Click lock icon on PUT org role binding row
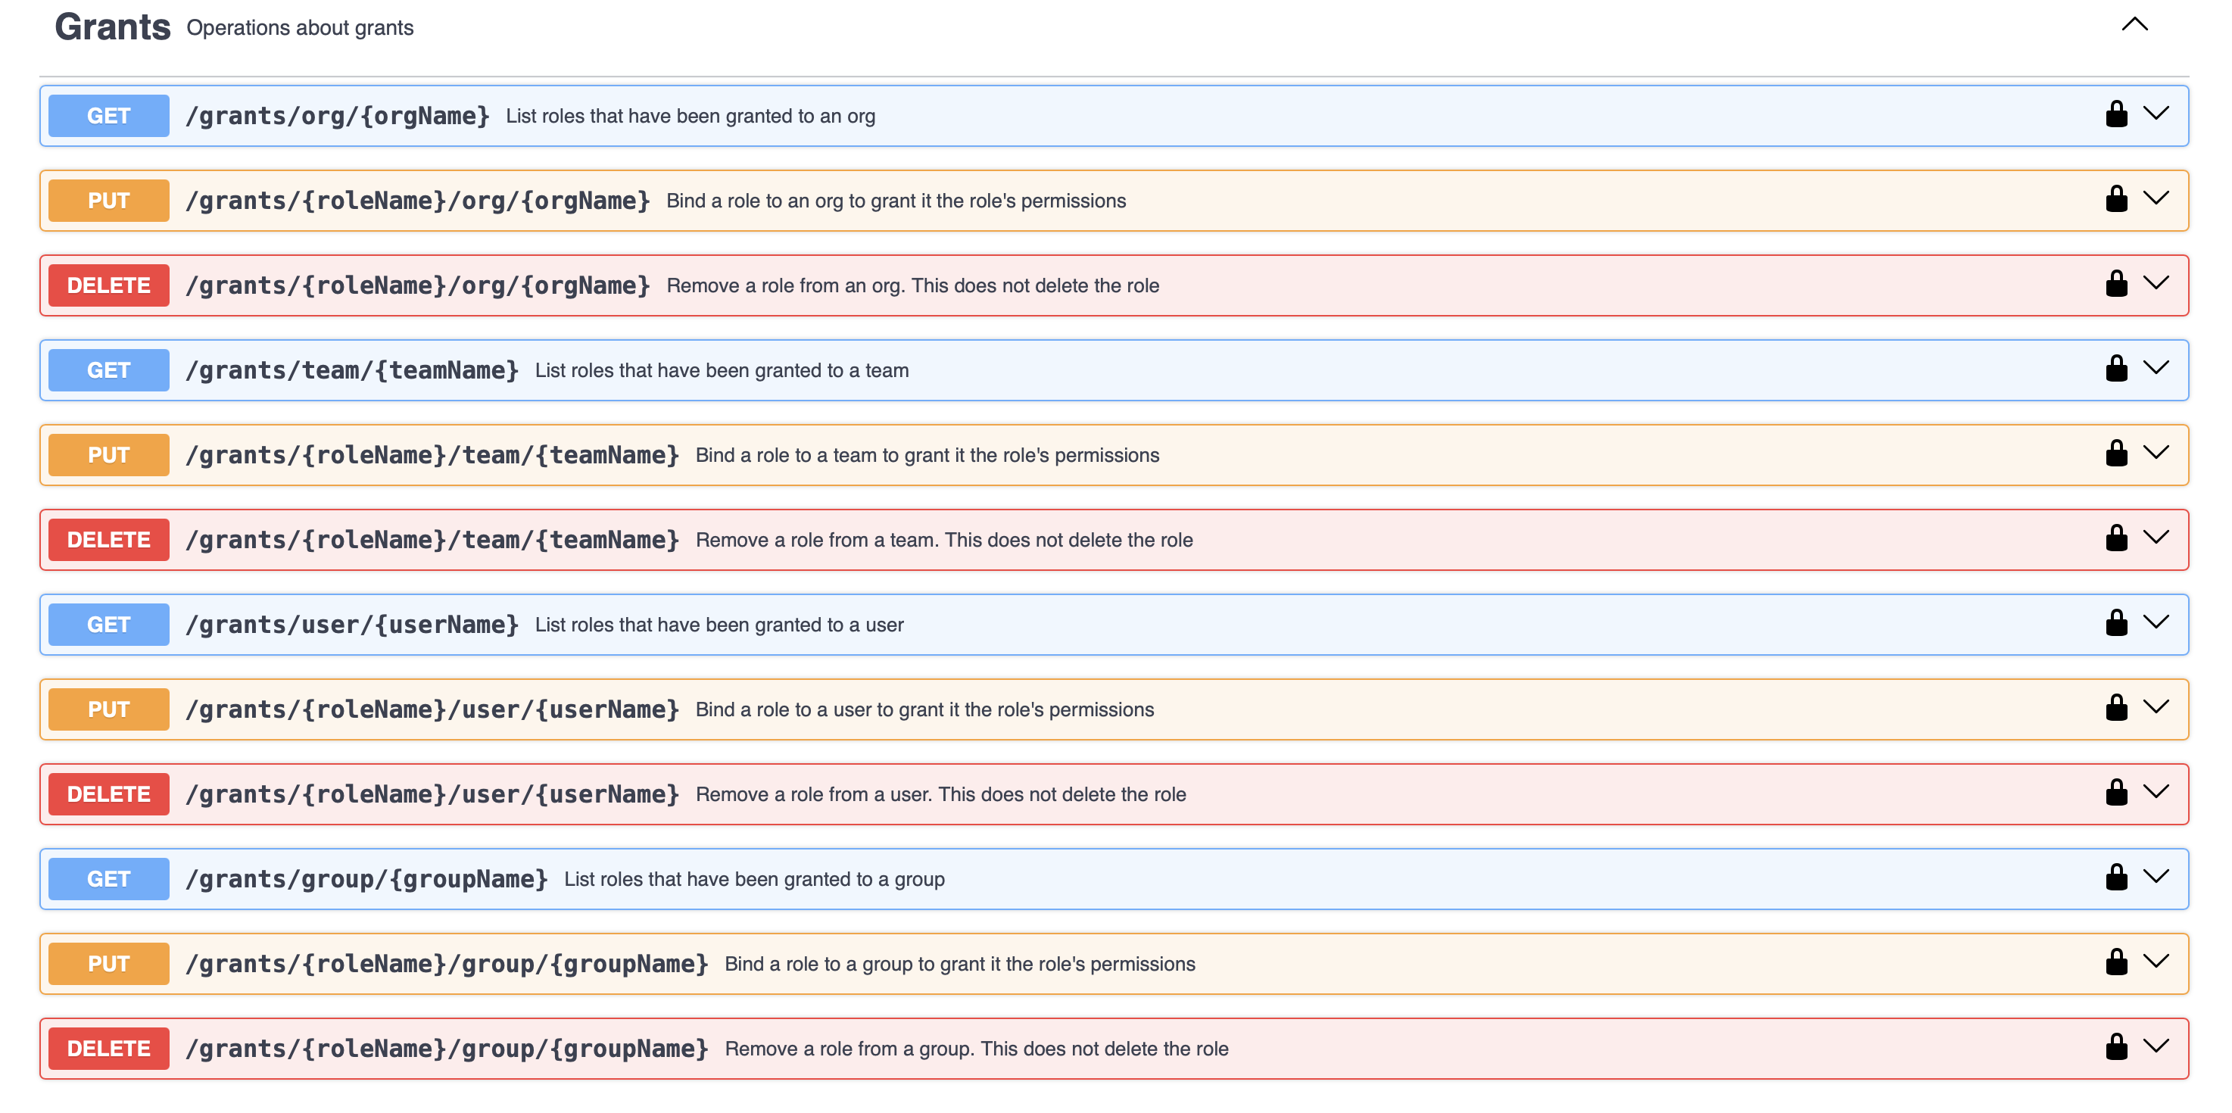The image size is (2232, 1113). pyautogui.click(x=2116, y=199)
